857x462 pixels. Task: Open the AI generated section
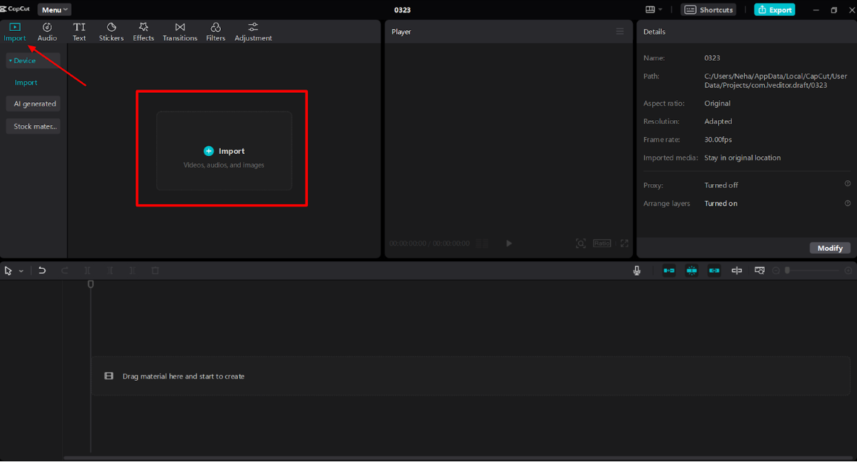pos(33,104)
